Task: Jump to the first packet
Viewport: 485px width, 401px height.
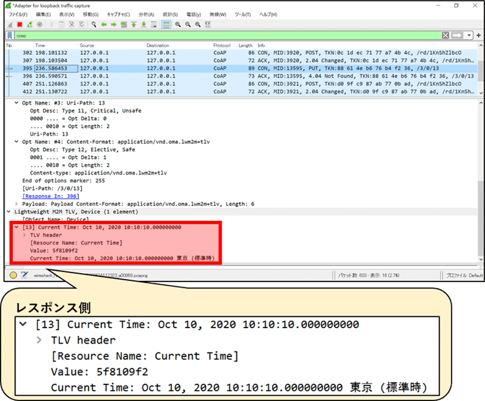Action: (134, 25)
